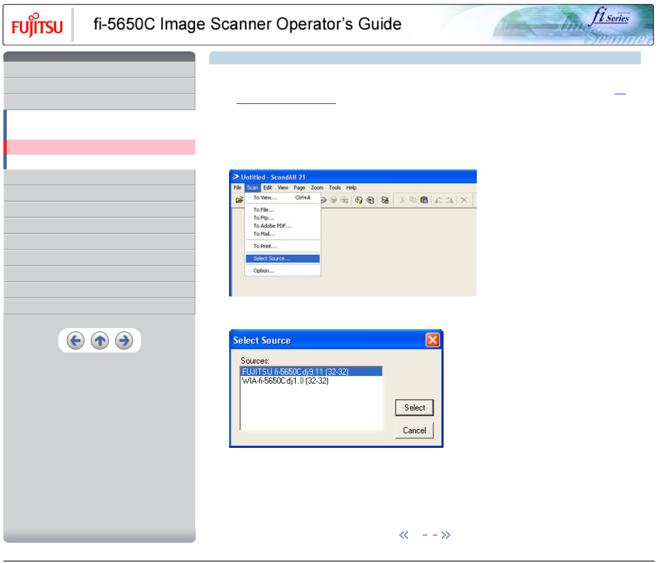The width and height of the screenshot is (658, 563).
Task: Click the back arrow navigation button
Action: coord(76,341)
